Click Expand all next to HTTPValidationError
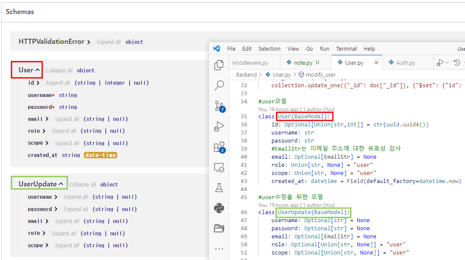The height and width of the screenshot is (260, 465). pyautogui.click(x=109, y=42)
